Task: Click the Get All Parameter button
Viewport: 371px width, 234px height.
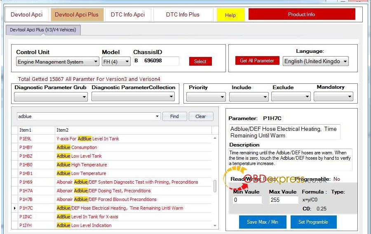Action: [257, 61]
